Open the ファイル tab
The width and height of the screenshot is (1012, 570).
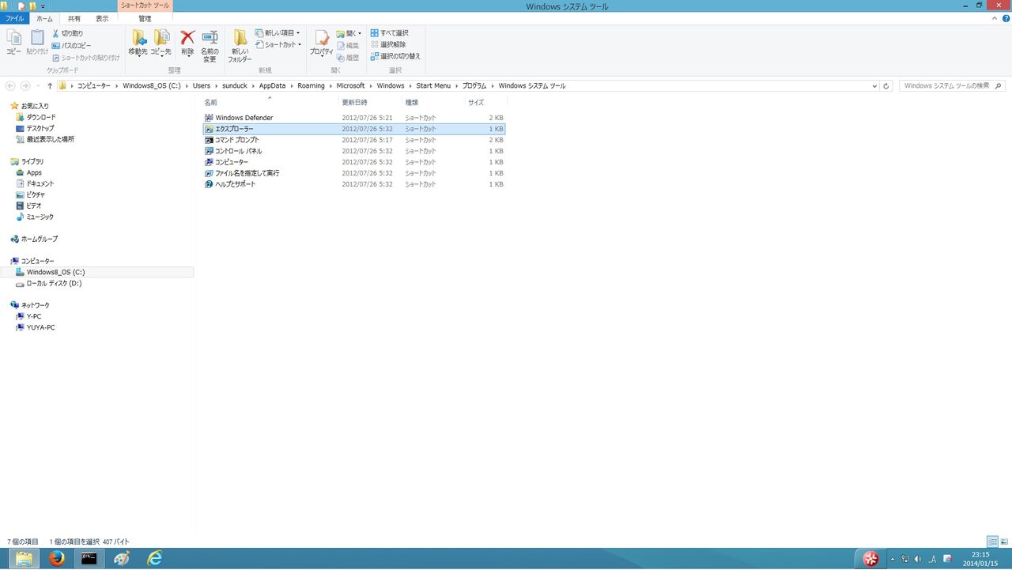[15, 18]
